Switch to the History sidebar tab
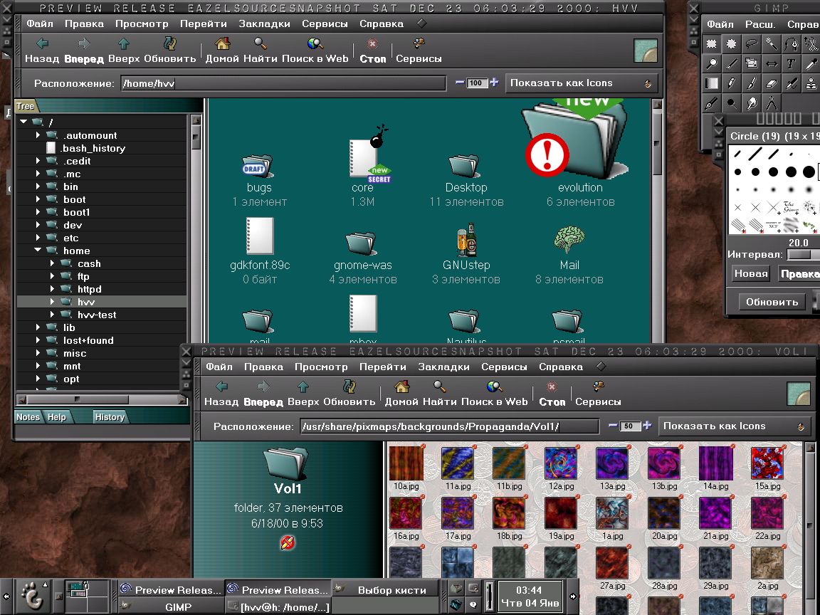This screenshot has width=820, height=615. click(110, 417)
